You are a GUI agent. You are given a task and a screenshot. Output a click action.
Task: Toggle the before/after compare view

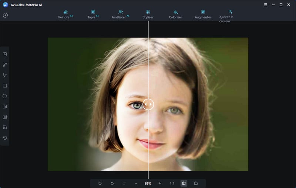tap(184, 183)
